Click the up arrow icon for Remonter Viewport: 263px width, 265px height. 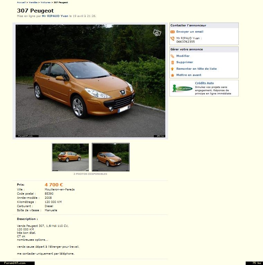172,69
